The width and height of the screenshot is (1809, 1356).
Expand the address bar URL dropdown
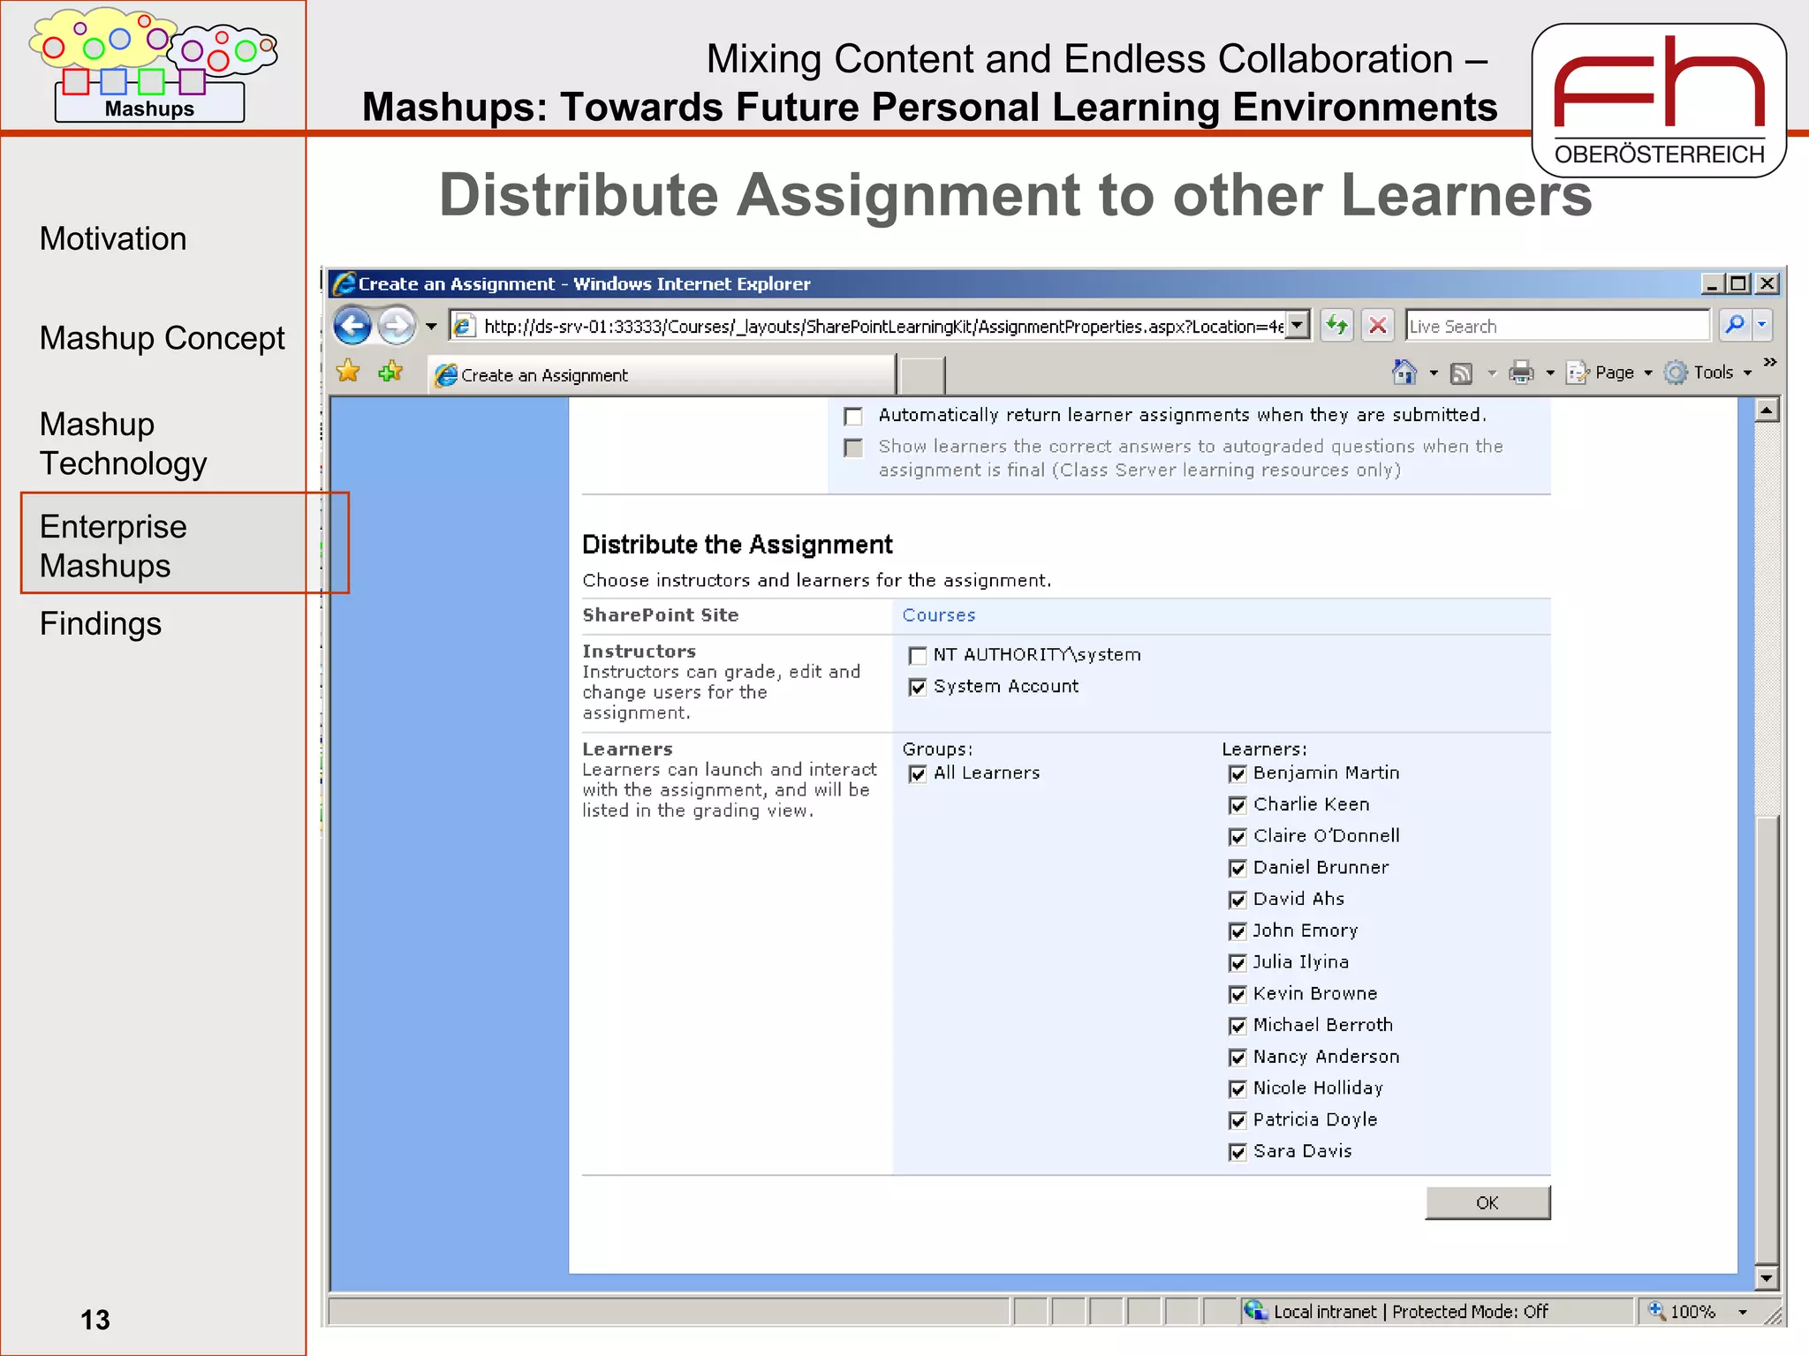[1297, 325]
